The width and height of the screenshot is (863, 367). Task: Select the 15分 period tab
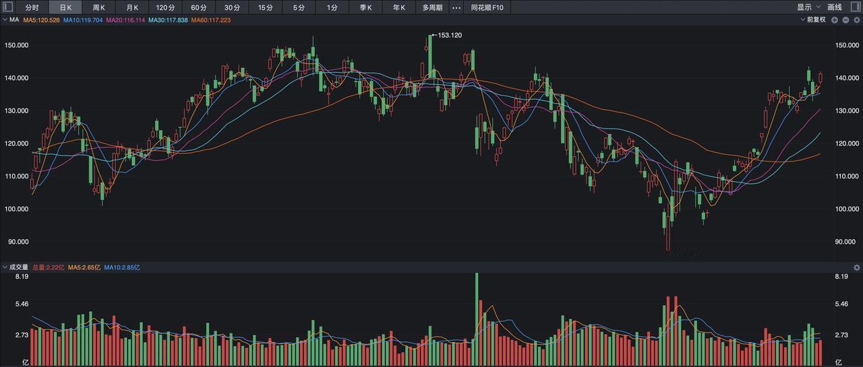(x=266, y=7)
